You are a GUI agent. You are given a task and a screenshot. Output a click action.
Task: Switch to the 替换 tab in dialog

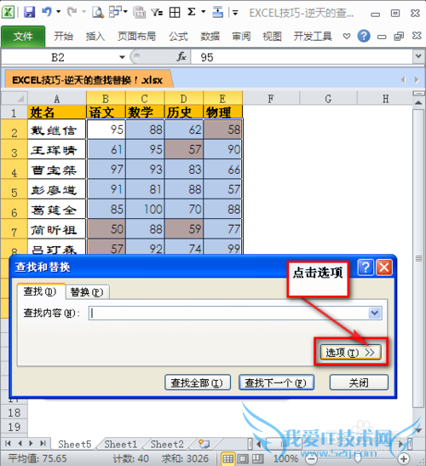point(87,292)
